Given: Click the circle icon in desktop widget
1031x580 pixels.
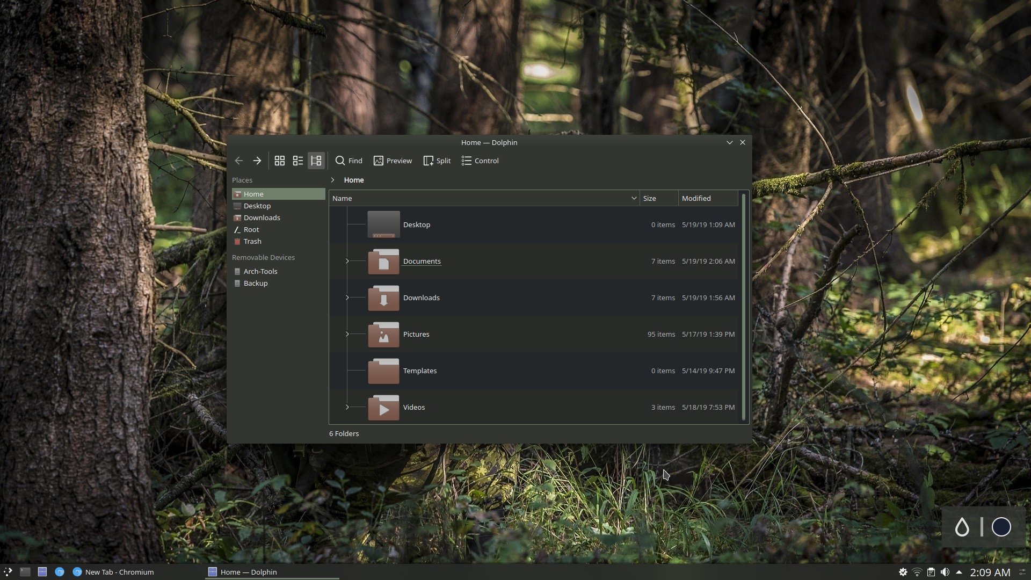Looking at the screenshot, I should coord(1001,527).
